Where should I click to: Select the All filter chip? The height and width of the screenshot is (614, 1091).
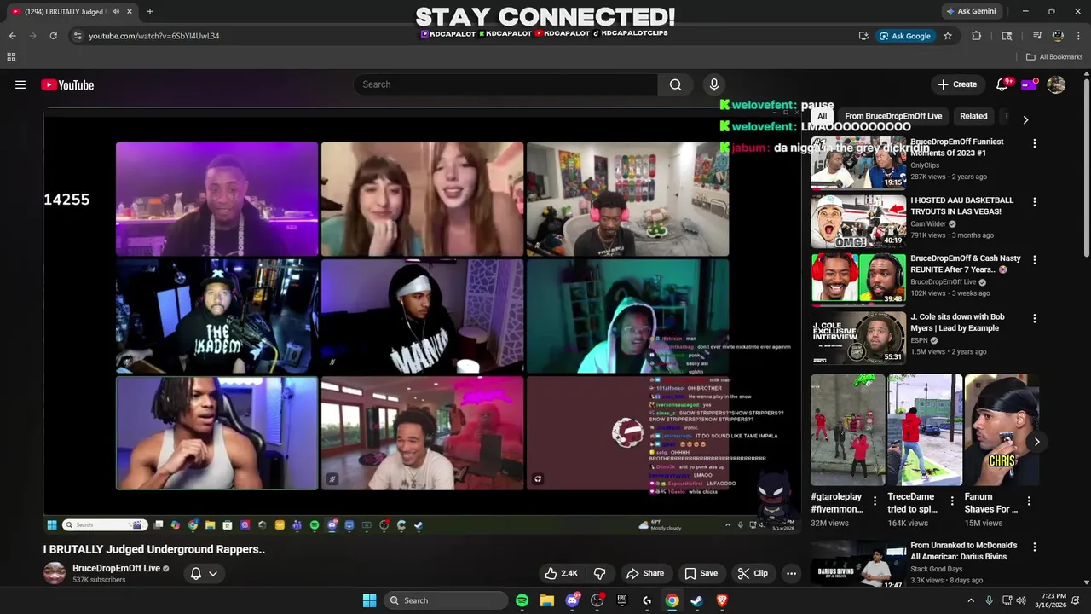point(822,116)
